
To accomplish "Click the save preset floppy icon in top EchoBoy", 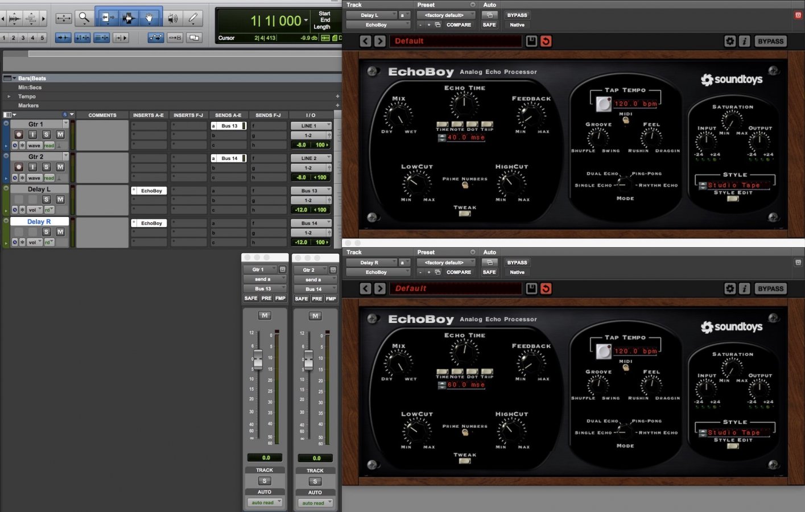I will coord(531,41).
